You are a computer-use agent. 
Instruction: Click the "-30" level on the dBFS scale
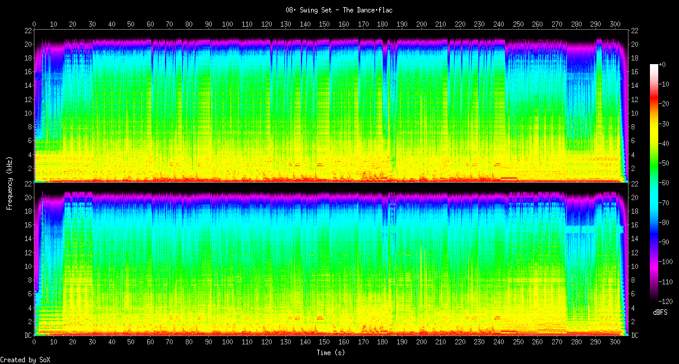662,124
